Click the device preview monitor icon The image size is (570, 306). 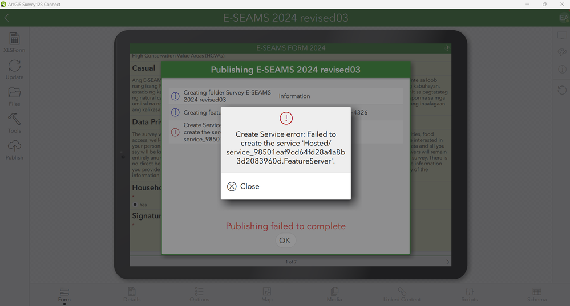tap(562, 35)
